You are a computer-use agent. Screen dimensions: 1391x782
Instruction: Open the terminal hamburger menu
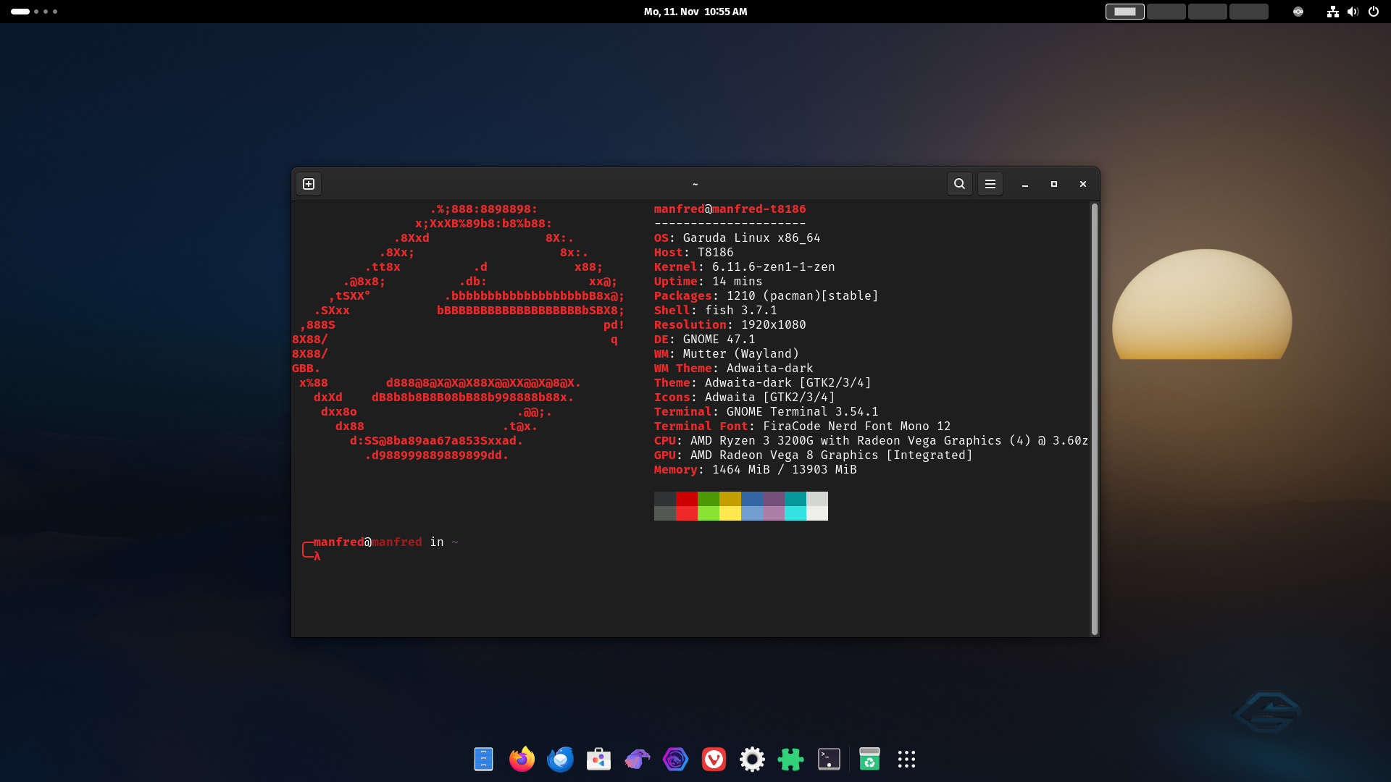click(990, 184)
